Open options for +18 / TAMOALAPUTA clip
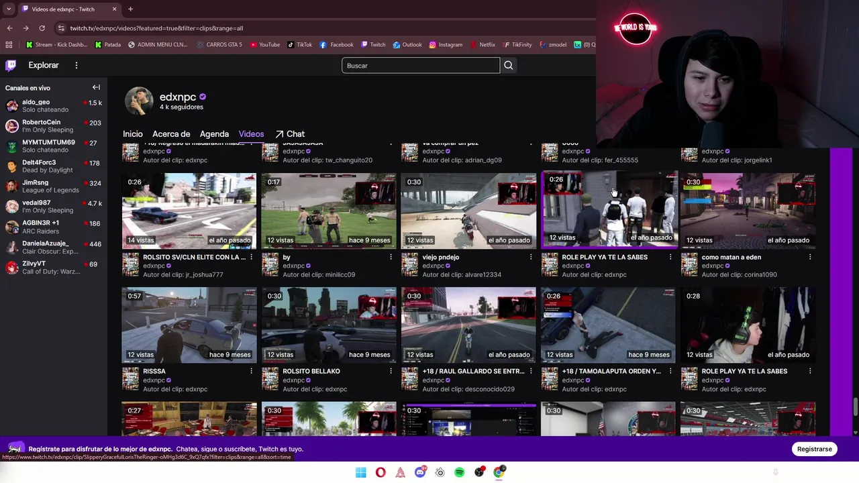The width and height of the screenshot is (859, 483). [x=670, y=371]
